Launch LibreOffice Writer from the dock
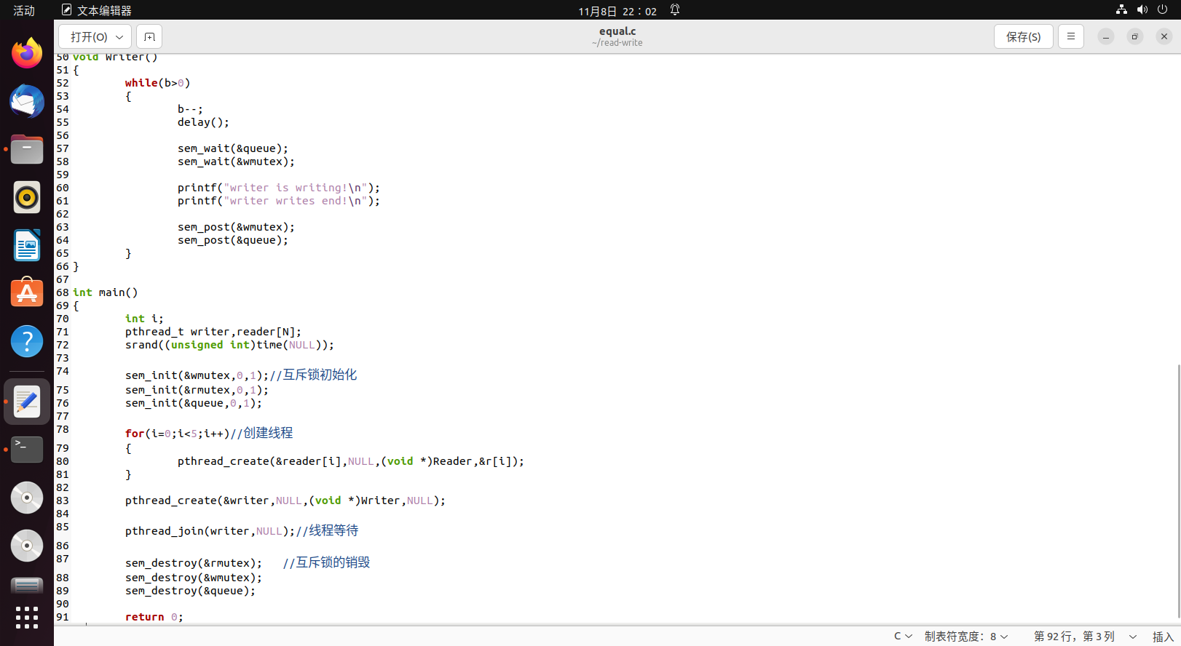 (27, 245)
